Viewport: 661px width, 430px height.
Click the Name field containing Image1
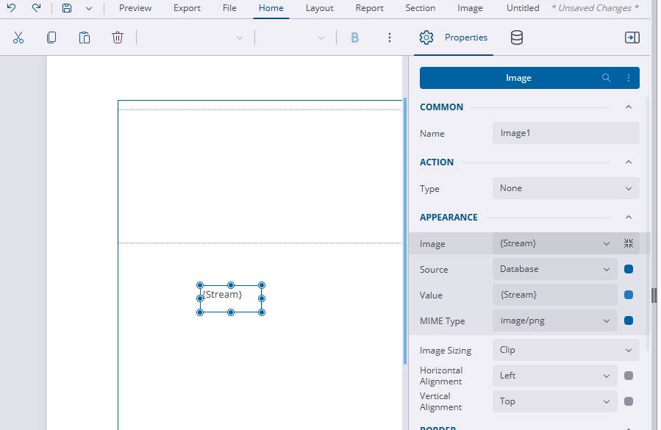pyautogui.click(x=565, y=133)
